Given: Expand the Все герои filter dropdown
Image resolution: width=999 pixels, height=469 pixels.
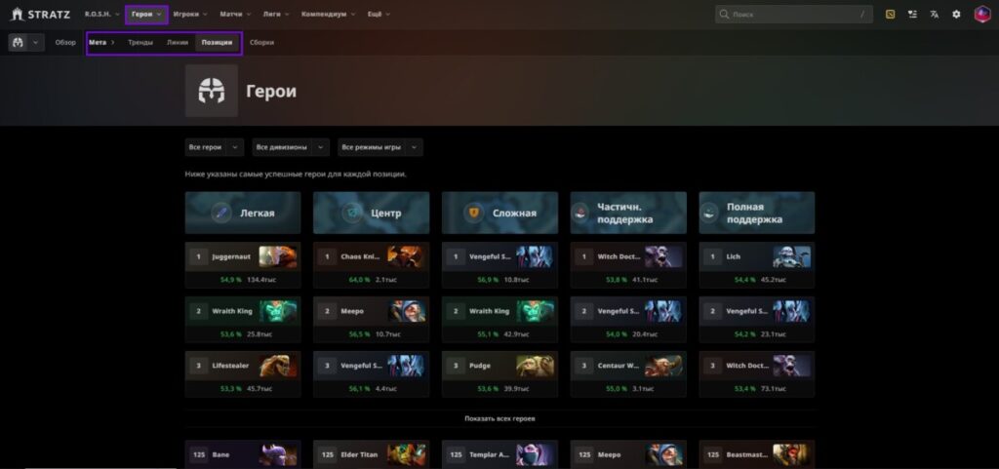Looking at the screenshot, I should tap(214, 147).
